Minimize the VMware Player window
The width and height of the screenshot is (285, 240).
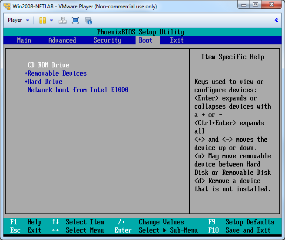pos(244,4)
